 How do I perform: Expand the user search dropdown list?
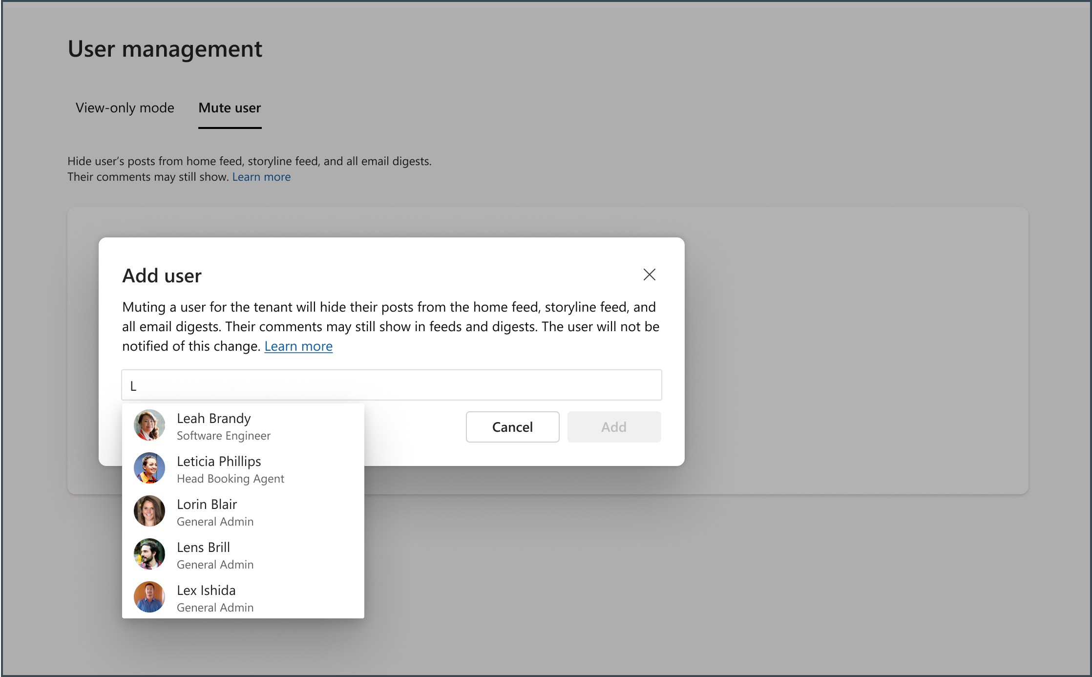pyautogui.click(x=391, y=384)
